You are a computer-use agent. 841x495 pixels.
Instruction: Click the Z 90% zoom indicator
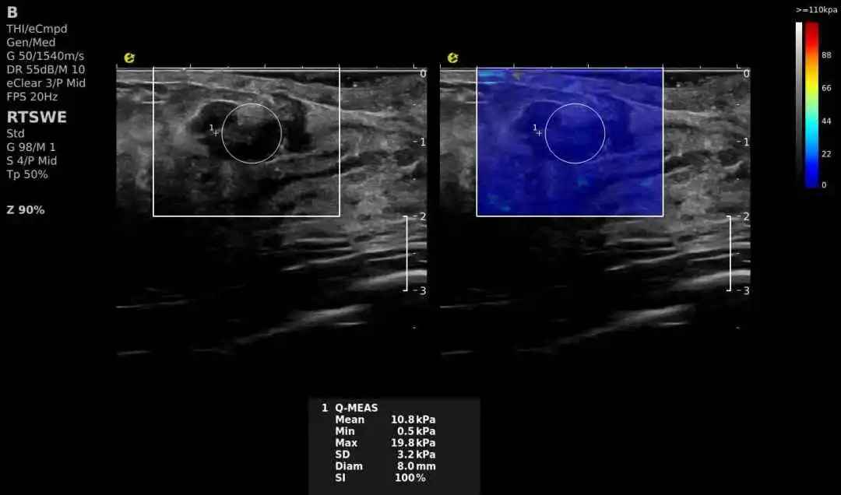click(x=26, y=210)
